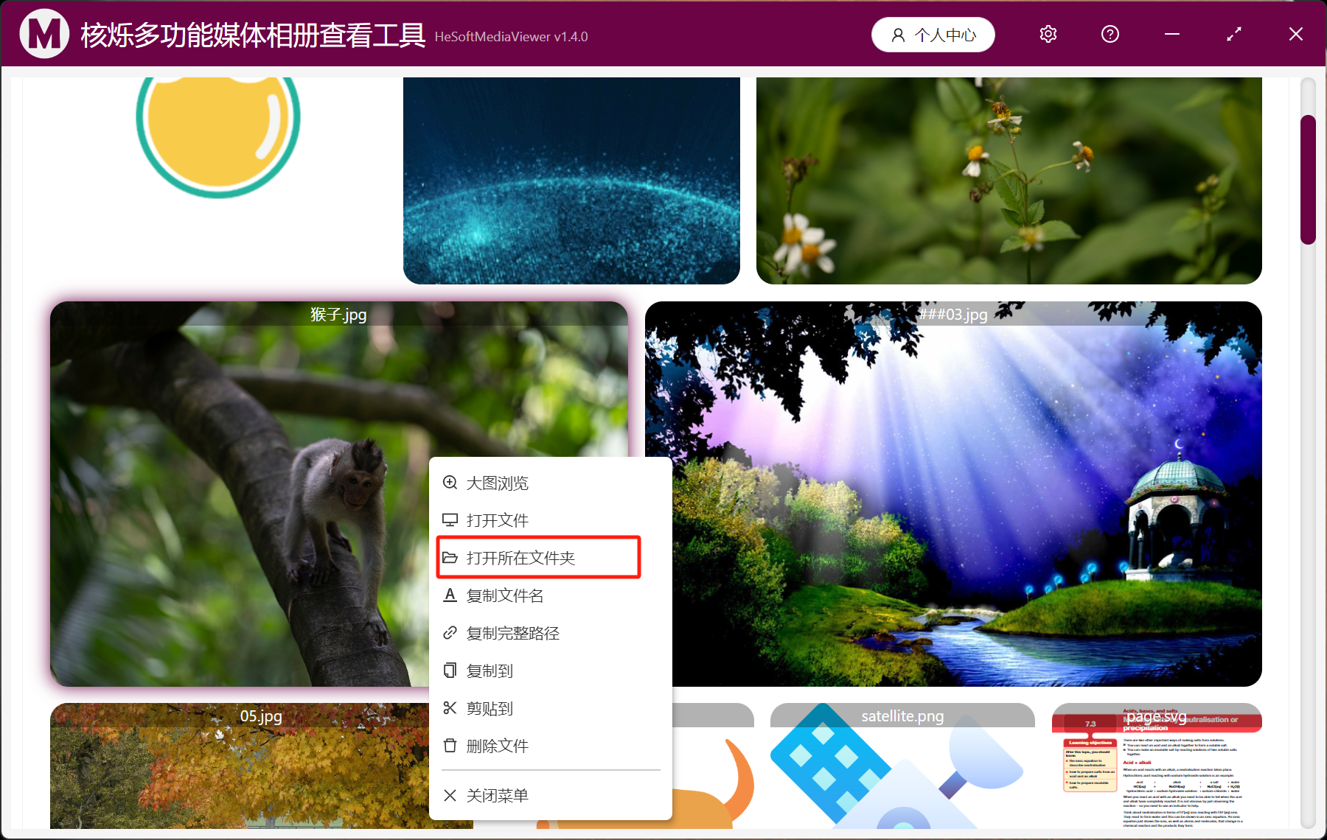
Task: Click the link icon beside 复制完整路径
Action: coord(450,633)
